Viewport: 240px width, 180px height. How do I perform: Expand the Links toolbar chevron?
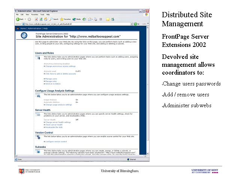coord(148,24)
